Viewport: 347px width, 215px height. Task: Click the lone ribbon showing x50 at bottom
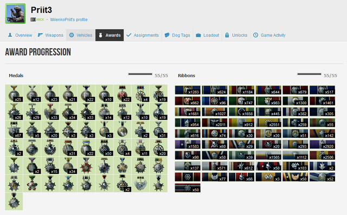coord(188,188)
